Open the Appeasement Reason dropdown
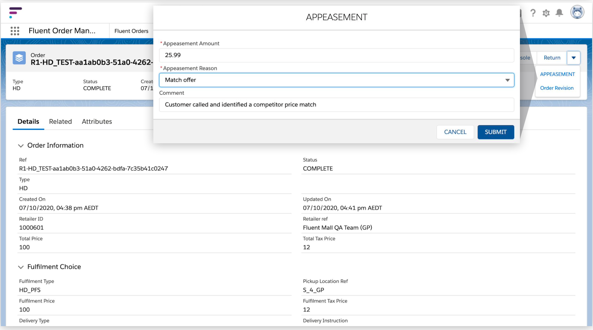 tap(507, 80)
